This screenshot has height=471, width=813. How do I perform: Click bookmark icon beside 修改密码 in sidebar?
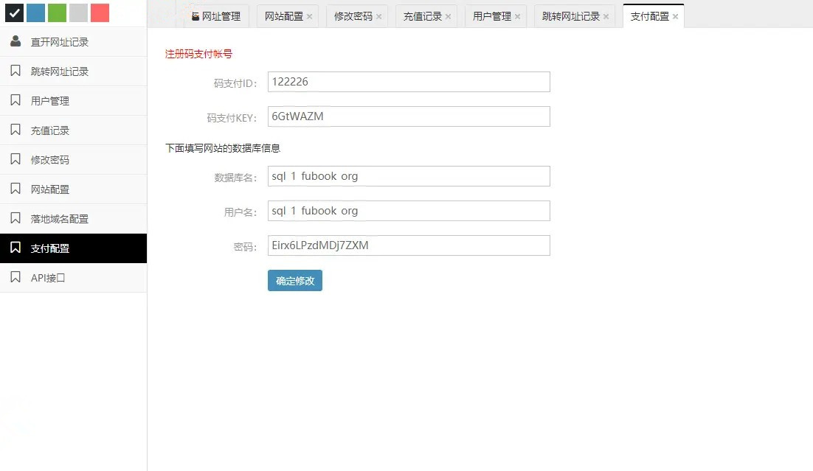[x=15, y=159]
